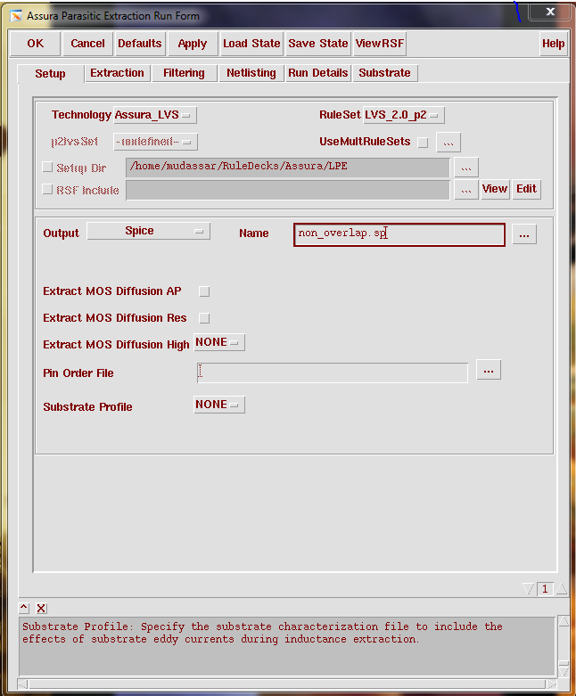Open the Output Spice dropdown
This screenshot has width=576, height=696.
148,232
